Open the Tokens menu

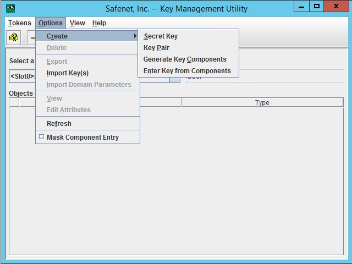(x=20, y=23)
